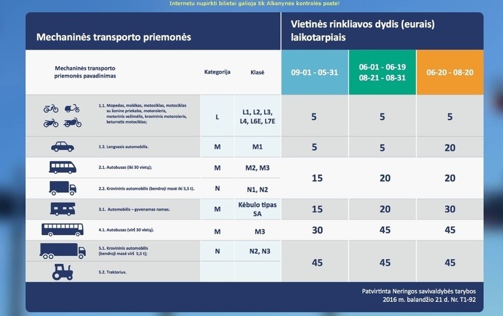Click the large bus icon for row 4.1
This screenshot has width=503, height=316.
[x=62, y=230]
